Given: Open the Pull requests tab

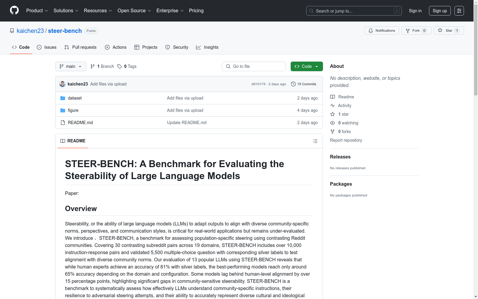Looking at the screenshot, I should [x=80, y=47].
